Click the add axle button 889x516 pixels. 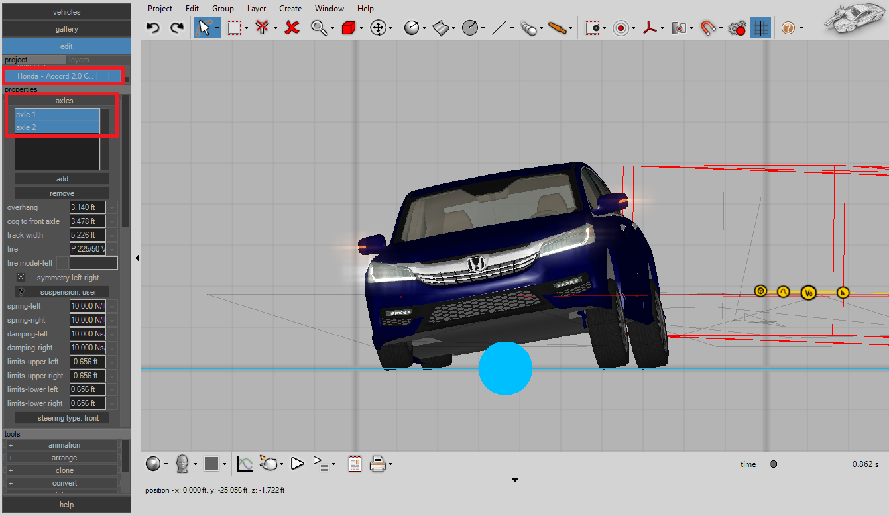(x=62, y=179)
